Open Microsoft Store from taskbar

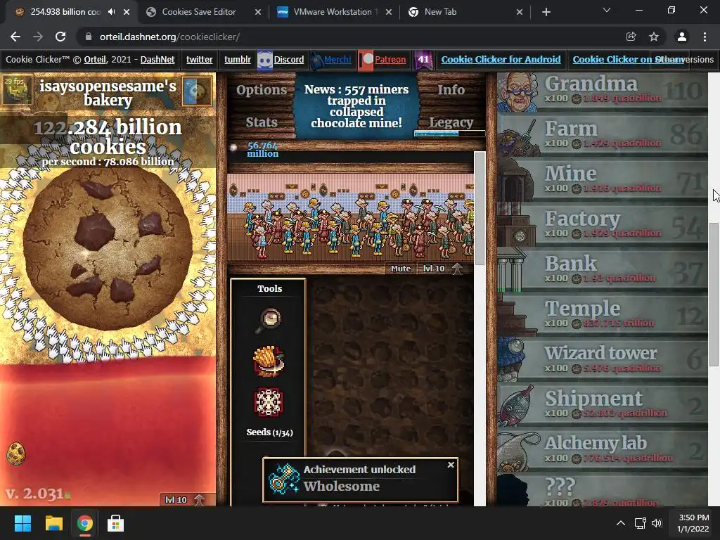116,523
